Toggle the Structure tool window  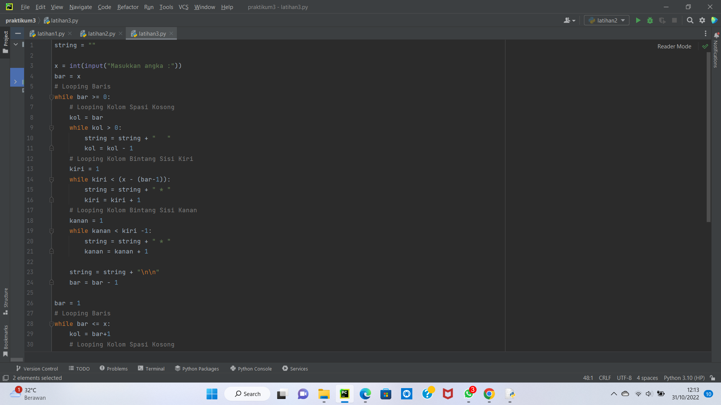(x=6, y=300)
